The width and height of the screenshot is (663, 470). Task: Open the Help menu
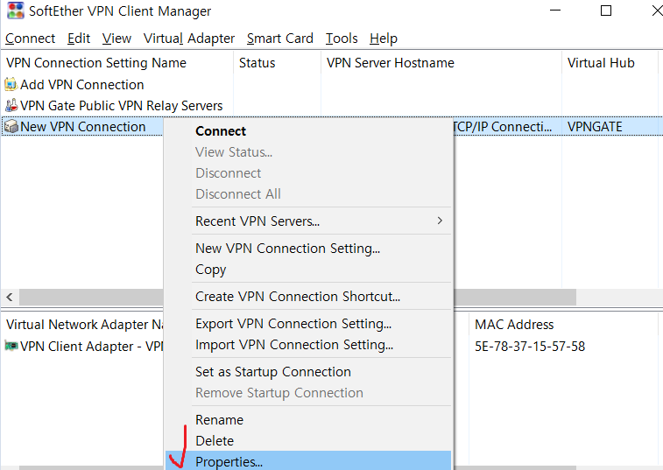383,39
